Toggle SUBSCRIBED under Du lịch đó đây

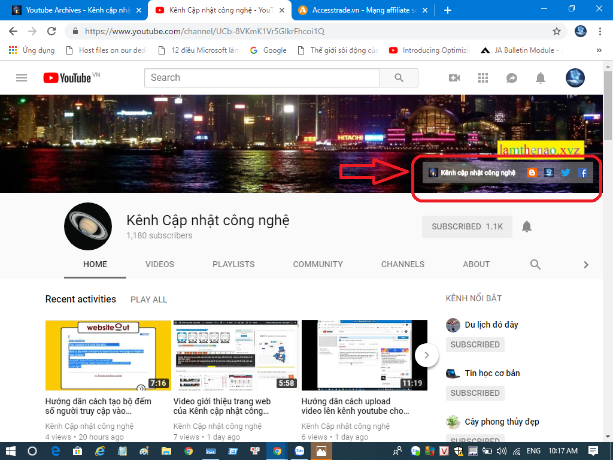[x=475, y=344]
